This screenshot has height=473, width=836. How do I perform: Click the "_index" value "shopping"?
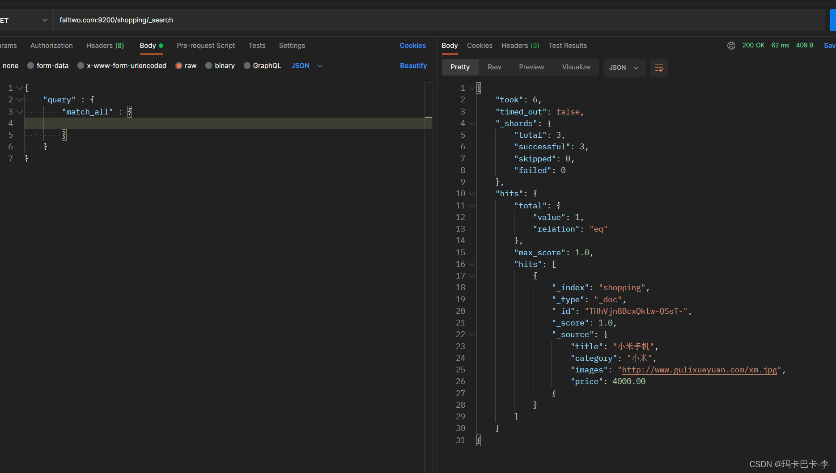622,287
